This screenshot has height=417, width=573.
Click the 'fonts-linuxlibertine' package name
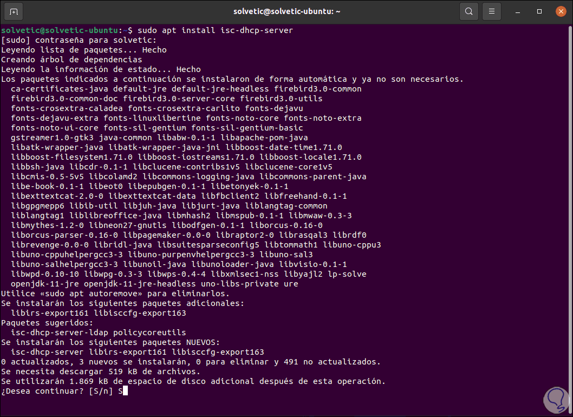click(152, 118)
